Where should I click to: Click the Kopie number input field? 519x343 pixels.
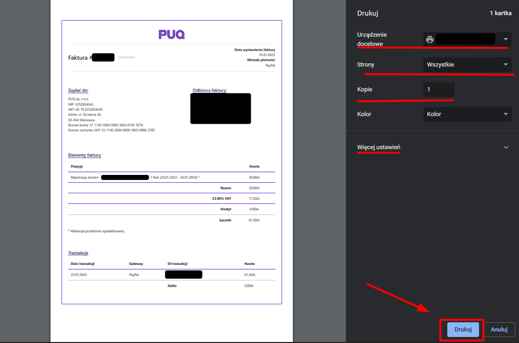tap(438, 89)
